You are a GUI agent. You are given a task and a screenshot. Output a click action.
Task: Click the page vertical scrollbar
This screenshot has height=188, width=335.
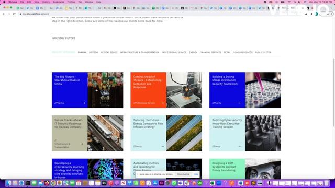click(333, 93)
